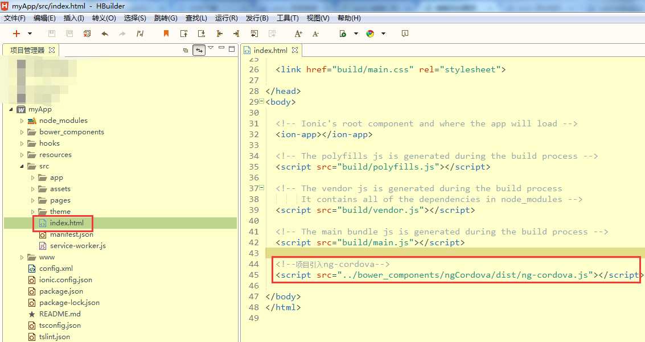The image size is (645, 342).
Task: Open the project manager view menu triangle
Action: pyautogui.click(x=211, y=48)
